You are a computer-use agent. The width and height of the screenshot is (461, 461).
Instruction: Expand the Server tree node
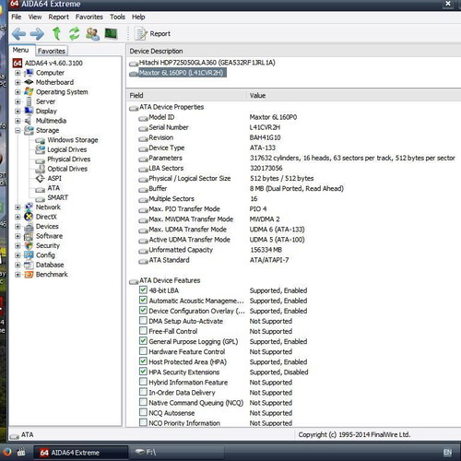click(x=18, y=101)
